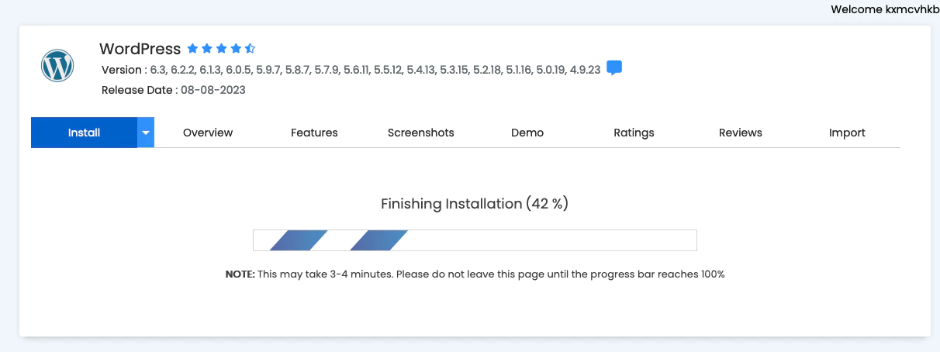Open the Overview tab

point(208,133)
